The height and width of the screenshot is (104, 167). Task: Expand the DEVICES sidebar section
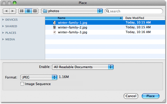(3, 20)
